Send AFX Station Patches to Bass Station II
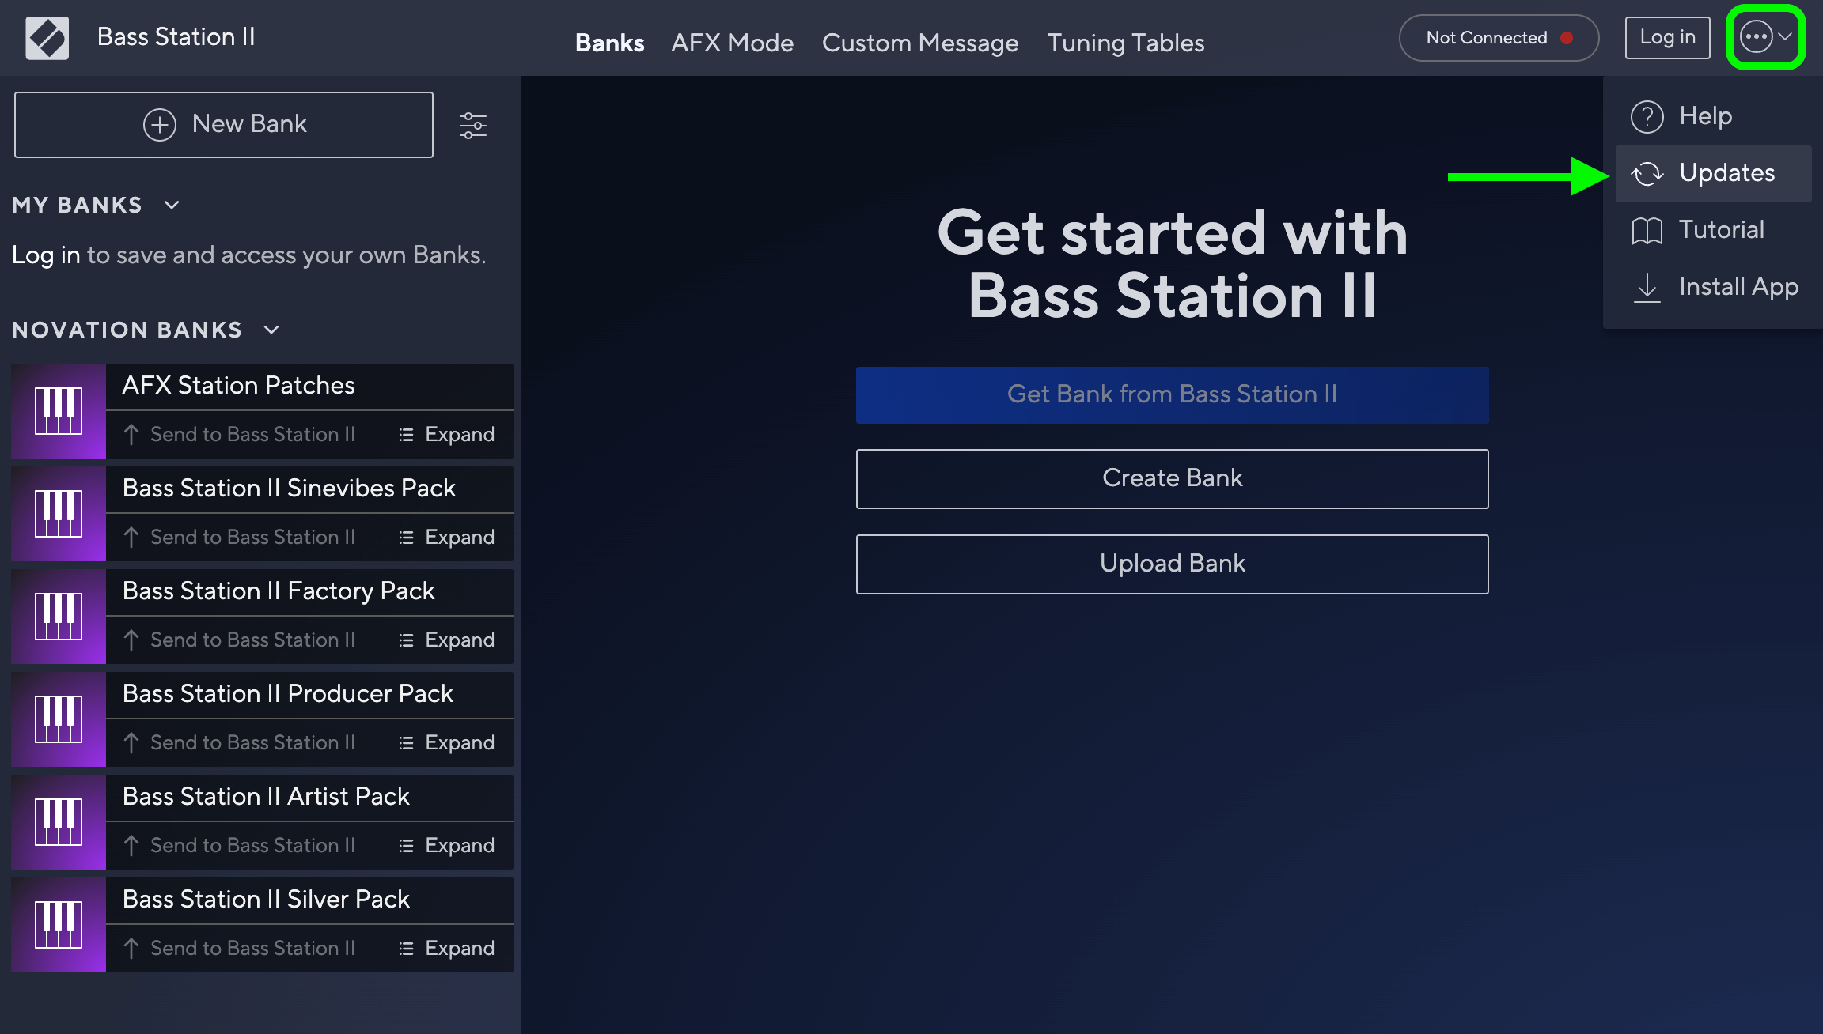 (240, 434)
